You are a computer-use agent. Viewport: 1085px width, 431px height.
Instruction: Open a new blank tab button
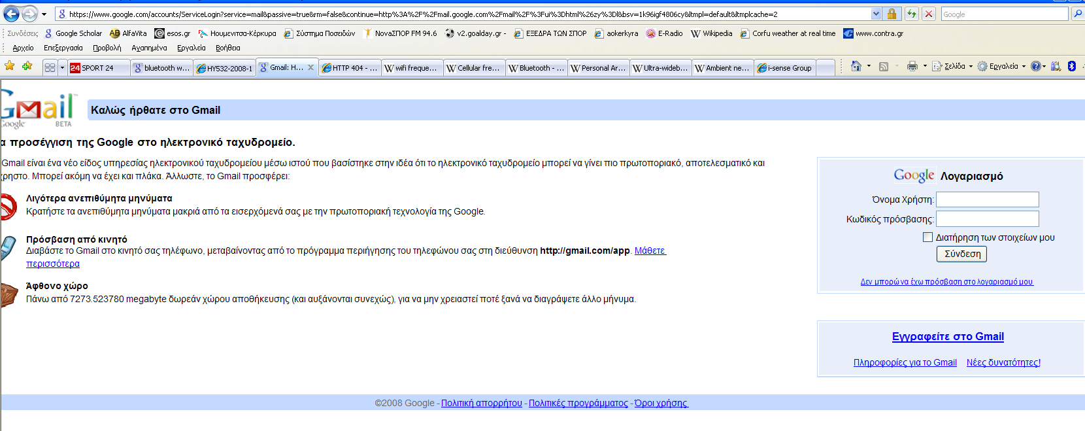pos(826,68)
